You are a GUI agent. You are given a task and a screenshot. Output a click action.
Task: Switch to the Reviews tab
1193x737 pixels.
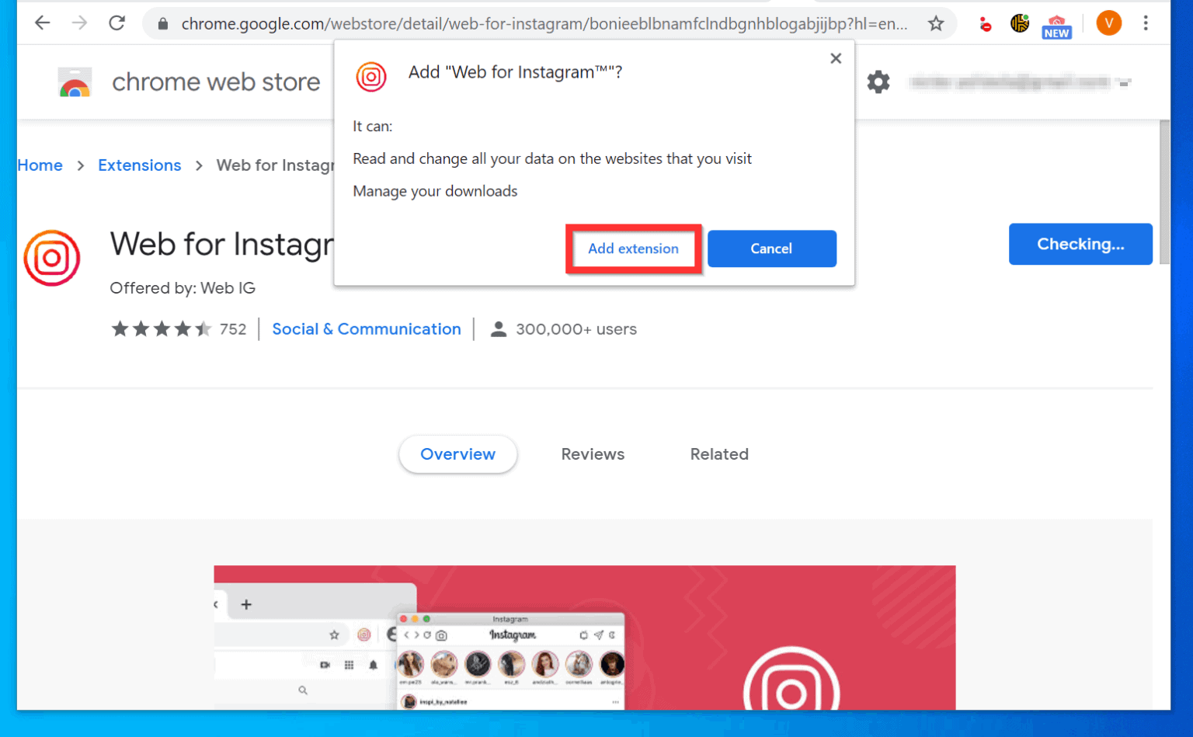click(592, 454)
